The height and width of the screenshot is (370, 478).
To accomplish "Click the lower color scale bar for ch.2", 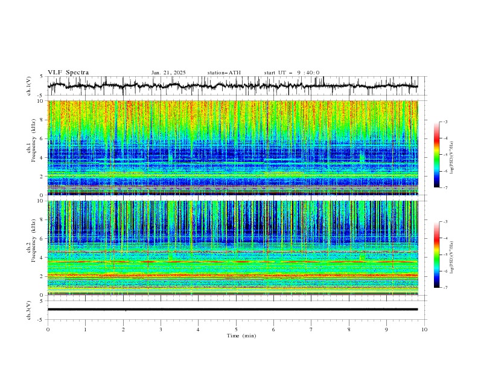I will point(436,255).
